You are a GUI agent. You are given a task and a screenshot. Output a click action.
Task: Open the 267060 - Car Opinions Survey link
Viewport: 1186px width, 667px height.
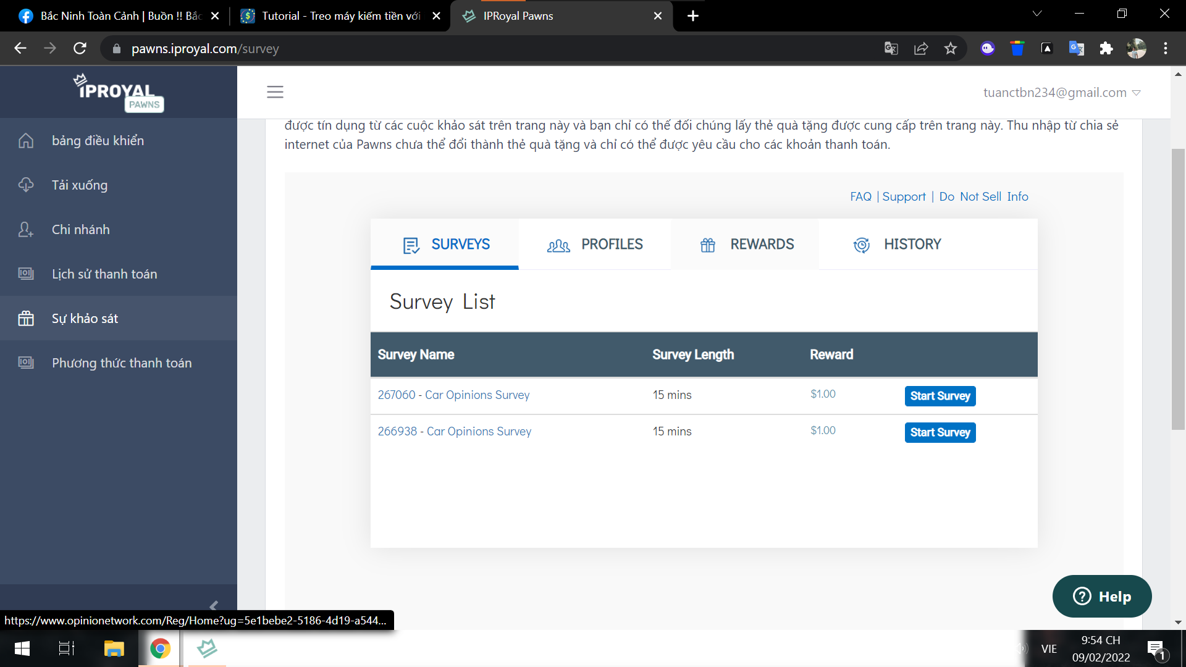(453, 395)
